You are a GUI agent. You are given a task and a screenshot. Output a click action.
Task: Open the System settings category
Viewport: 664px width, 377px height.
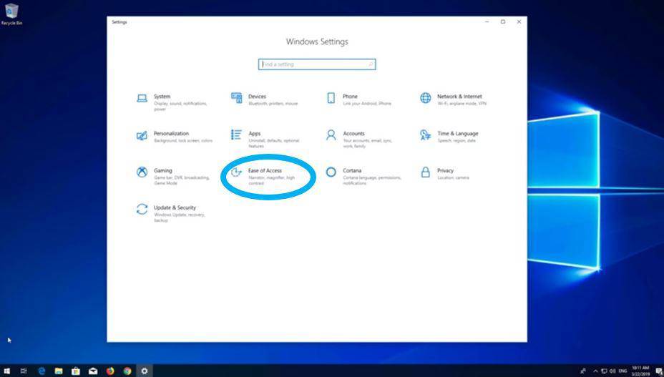[162, 97]
